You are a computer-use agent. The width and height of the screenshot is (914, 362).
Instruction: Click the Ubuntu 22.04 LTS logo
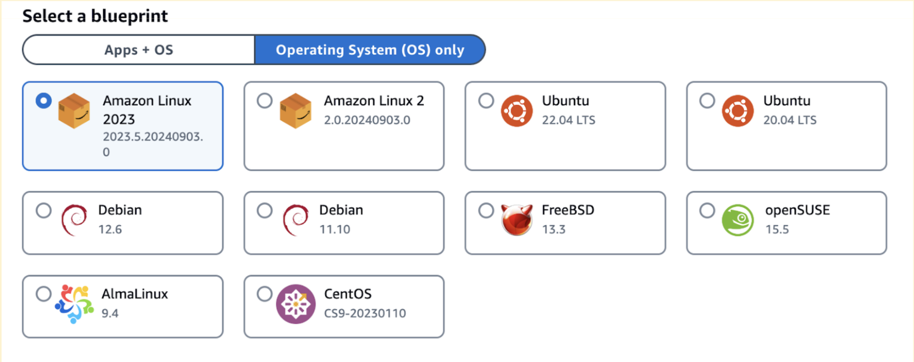[517, 111]
